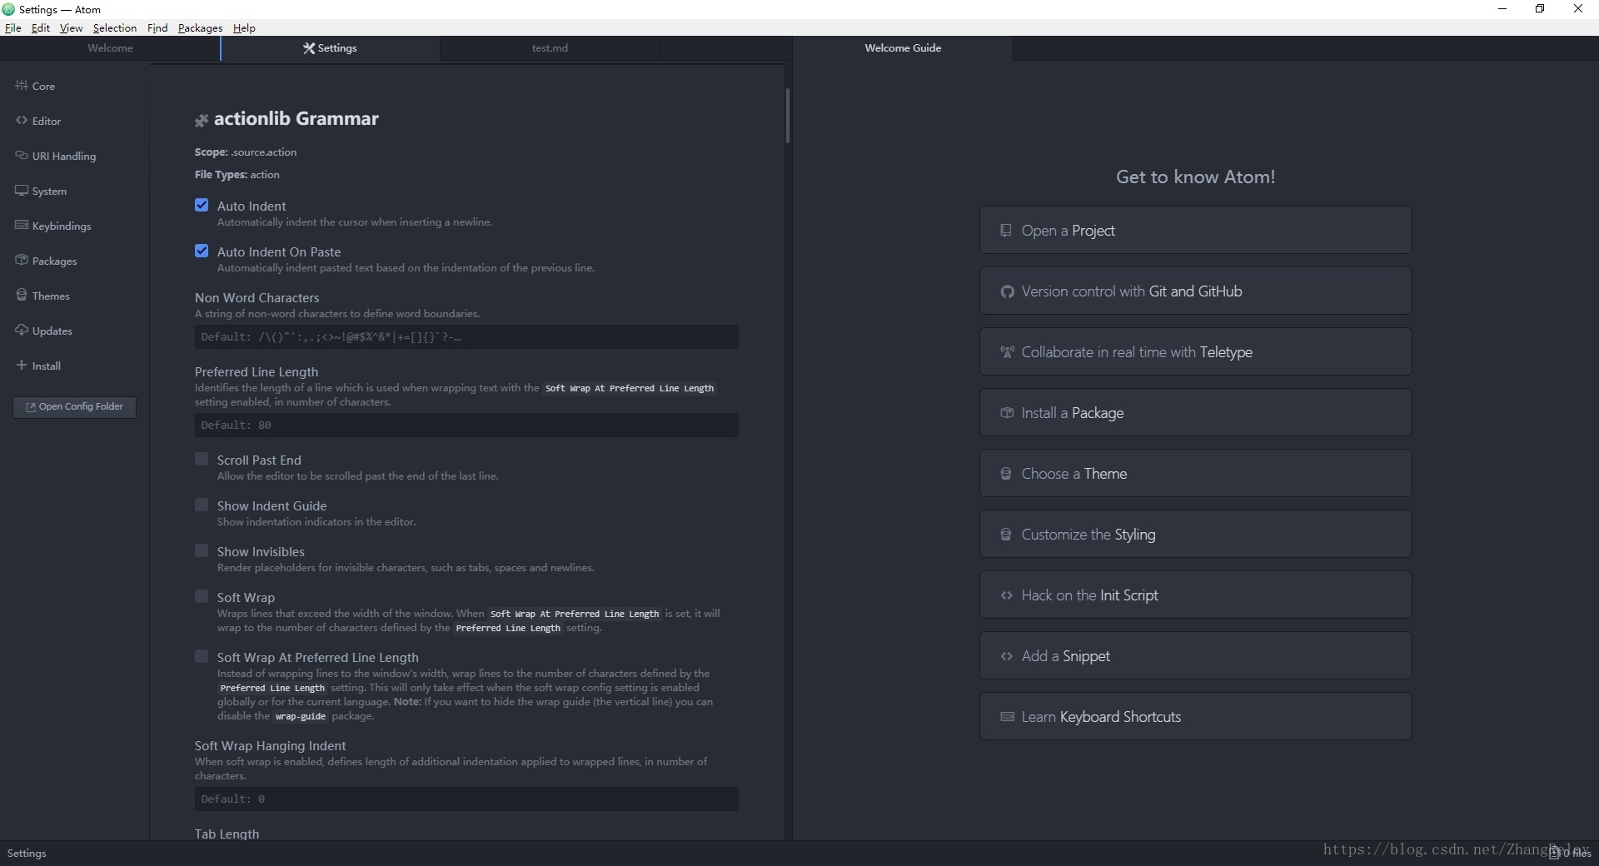Image resolution: width=1599 pixels, height=866 pixels.
Task: Expand the Open a Project card
Action: point(1196,230)
